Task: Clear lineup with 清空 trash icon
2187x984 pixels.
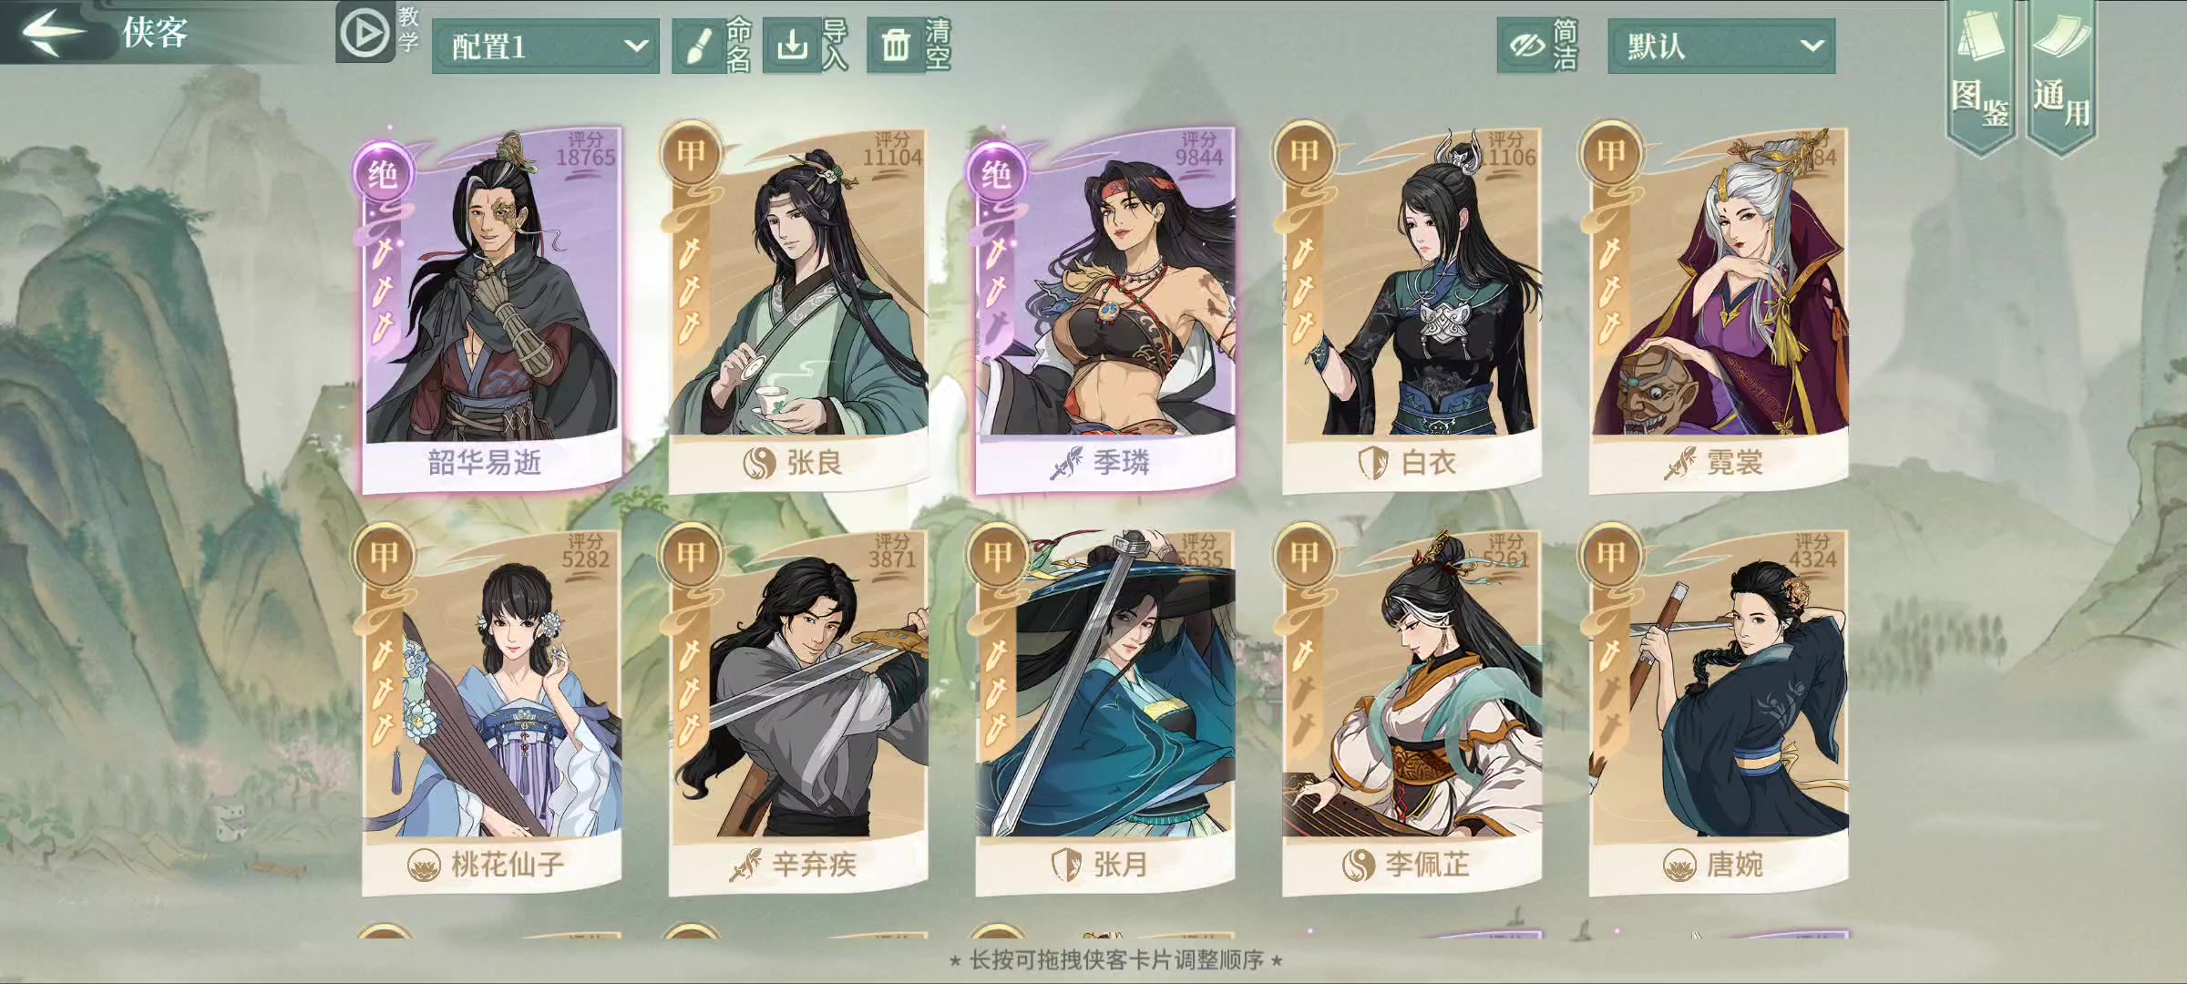Action: click(x=895, y=46)
